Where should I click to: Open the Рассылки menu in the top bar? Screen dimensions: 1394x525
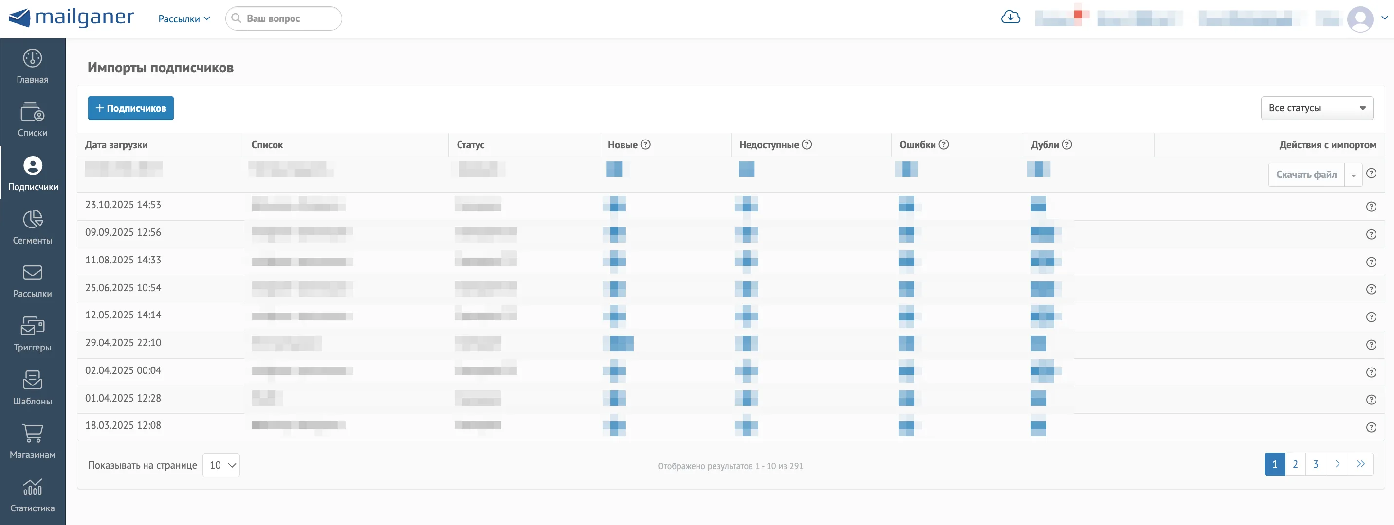184,19
